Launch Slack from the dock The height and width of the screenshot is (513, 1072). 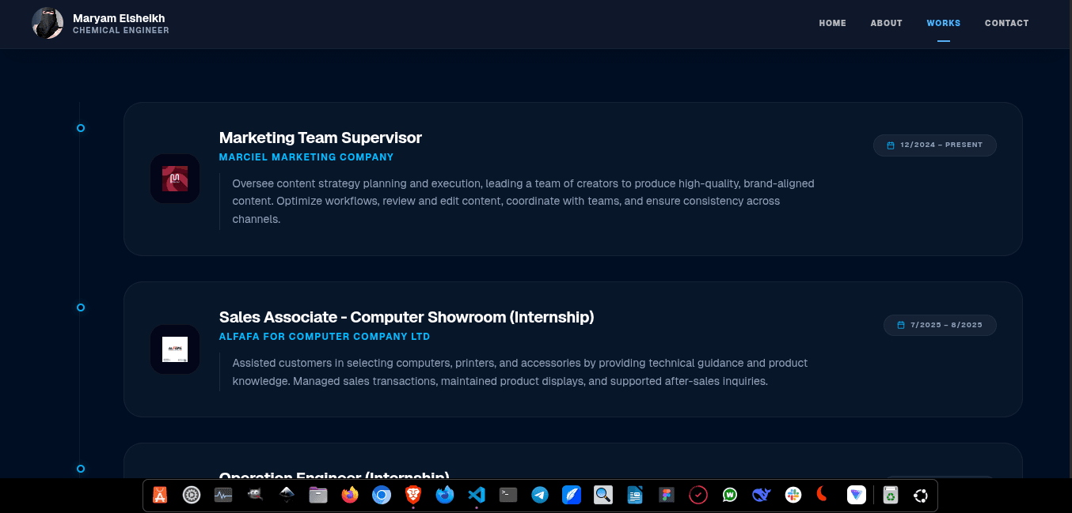793,496
